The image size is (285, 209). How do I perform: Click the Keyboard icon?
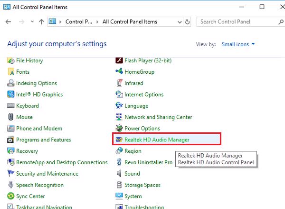tap(11, 106)
